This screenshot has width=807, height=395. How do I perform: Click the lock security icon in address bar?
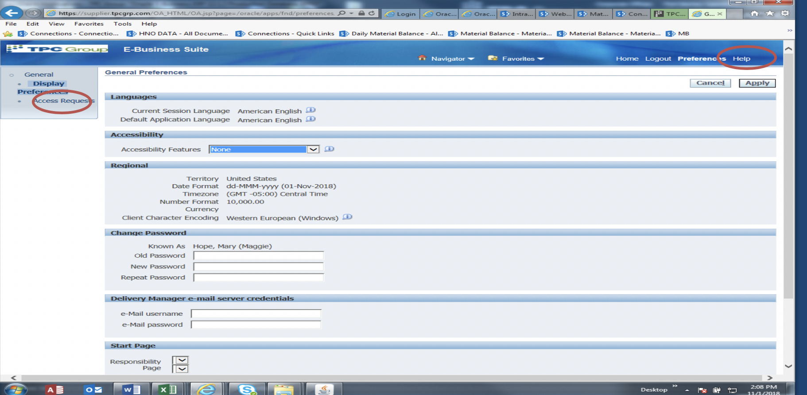coord(361,13)
